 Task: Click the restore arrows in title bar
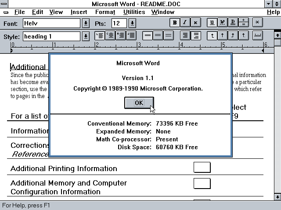pos(277,4)
